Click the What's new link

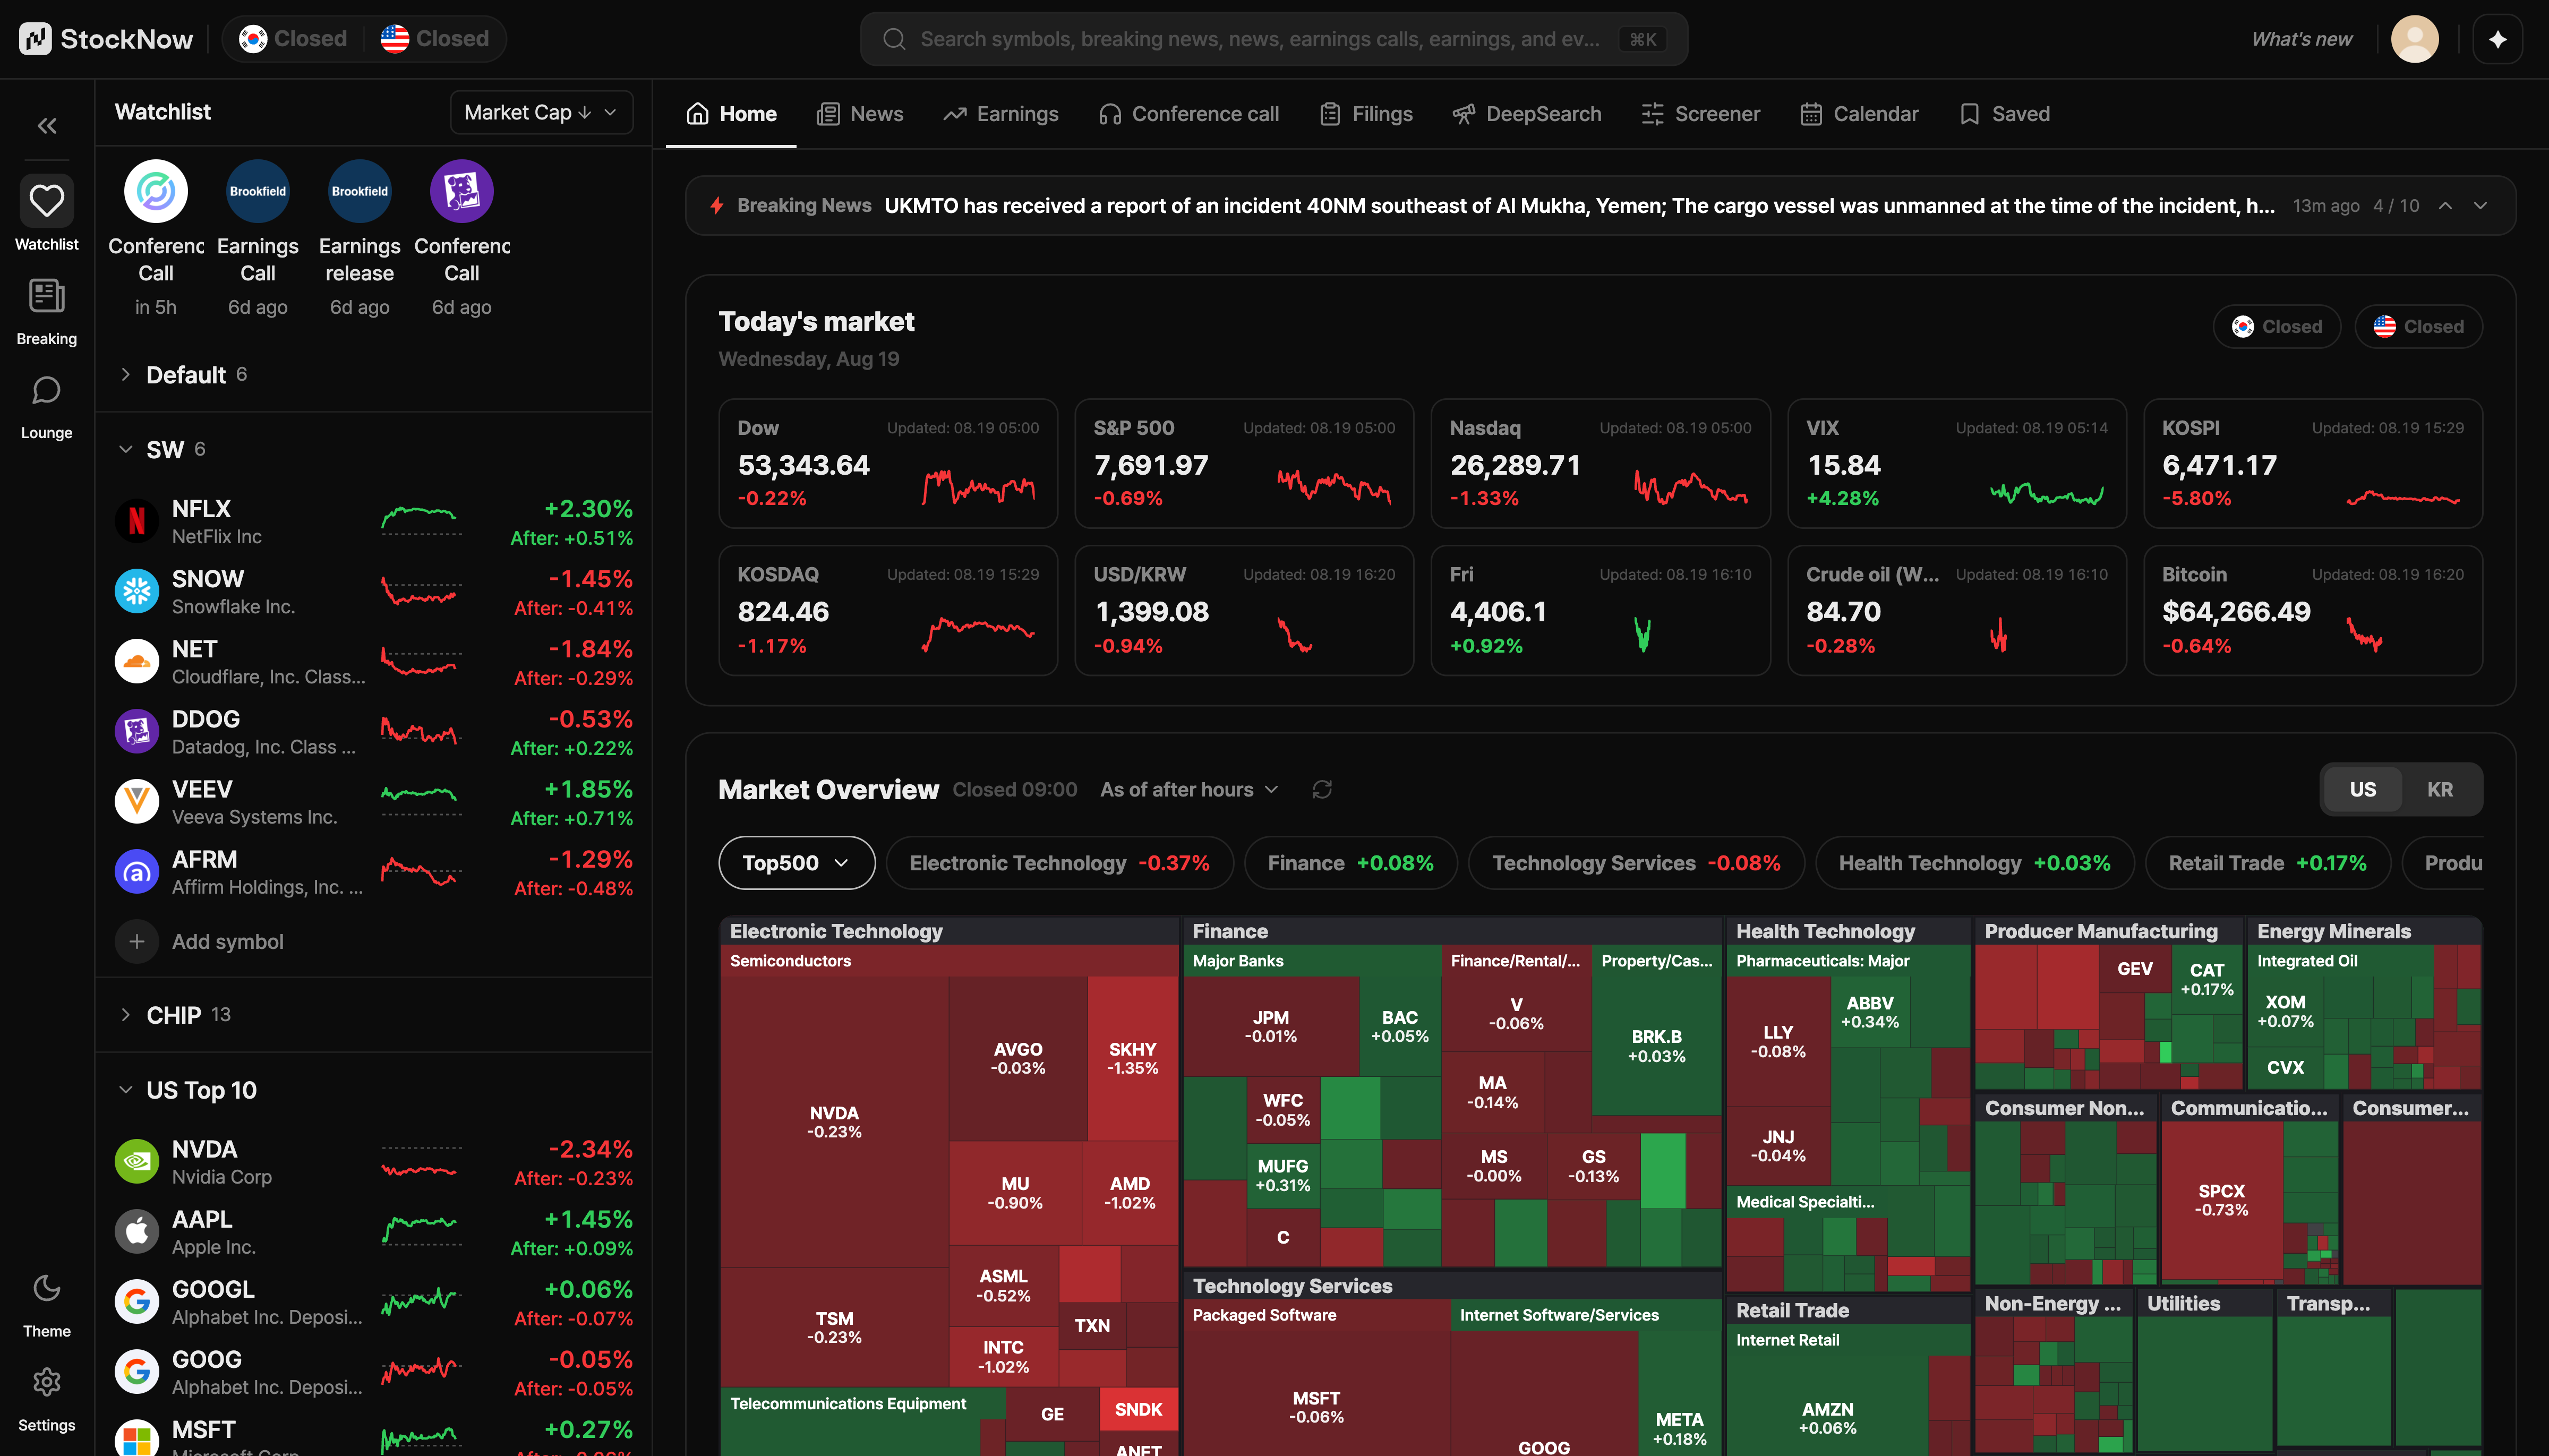coord(2302,39)
